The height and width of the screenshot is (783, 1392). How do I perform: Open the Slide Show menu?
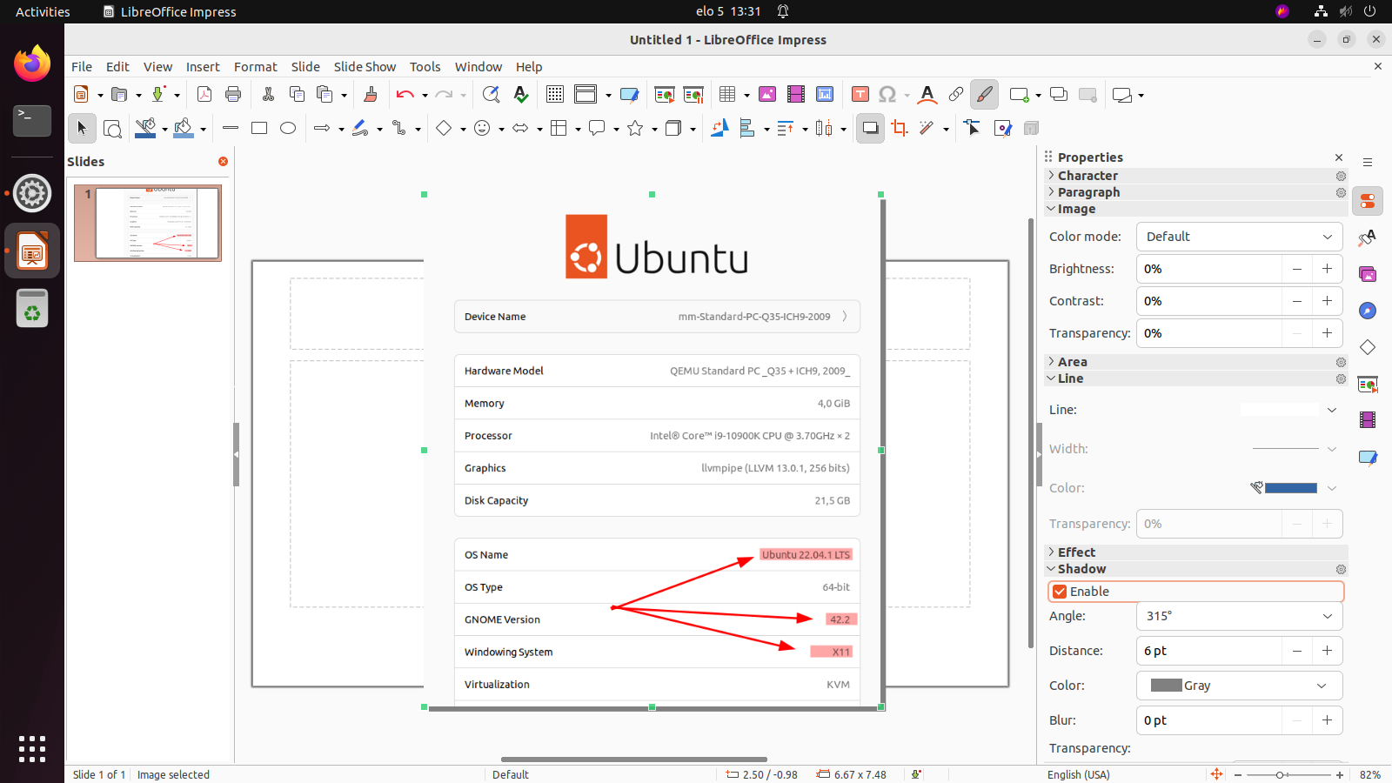point(365,67)
